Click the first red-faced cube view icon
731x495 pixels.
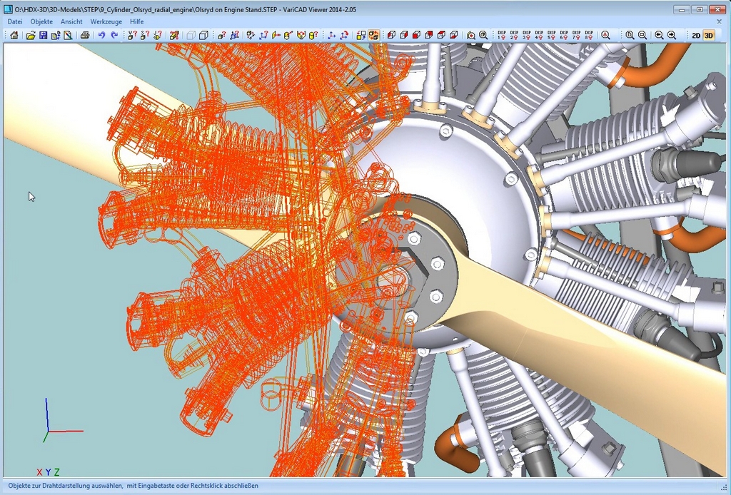(391, 35)
